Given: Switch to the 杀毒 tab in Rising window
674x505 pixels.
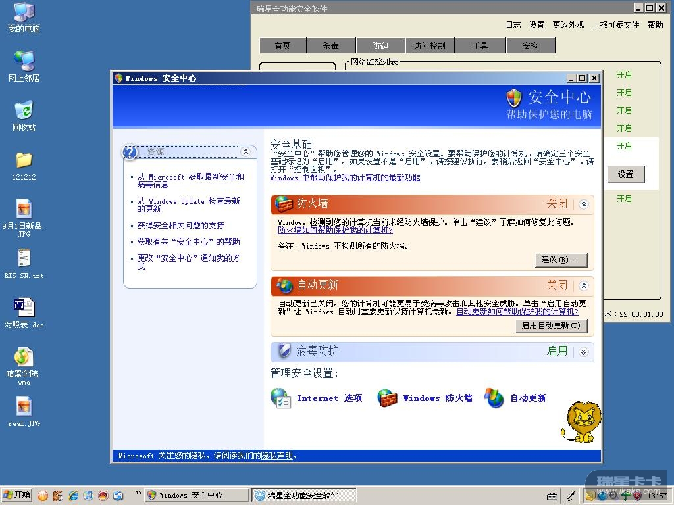Looking at the screenshot, I should [x=331, y=45].
